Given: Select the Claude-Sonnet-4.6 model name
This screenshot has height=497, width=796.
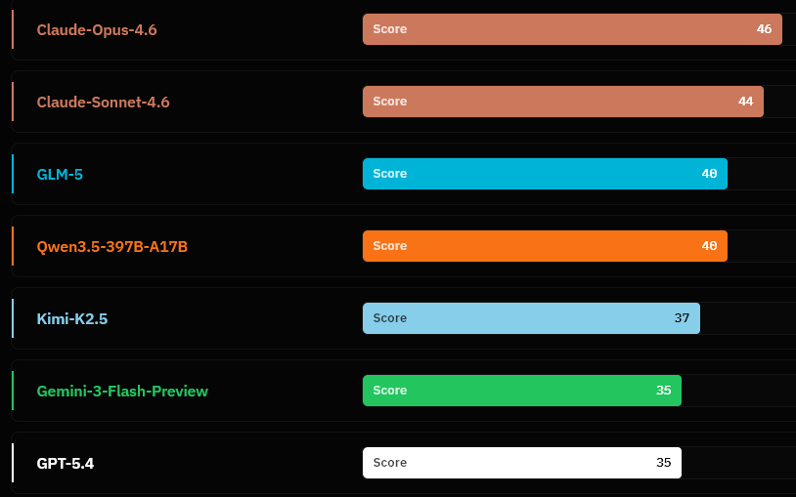Looking at the screenshot, I should (x=103, y=102).
